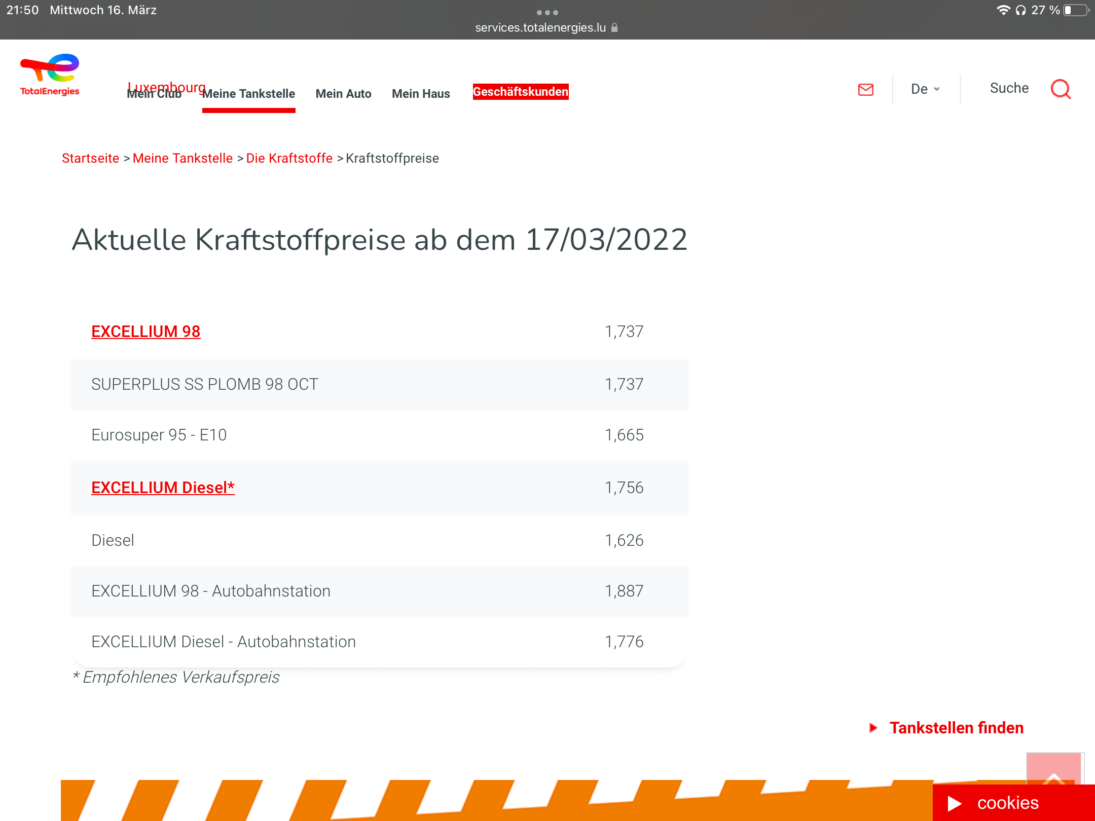Tap the Wi-Fi status icon

(x=1003, y=10)
